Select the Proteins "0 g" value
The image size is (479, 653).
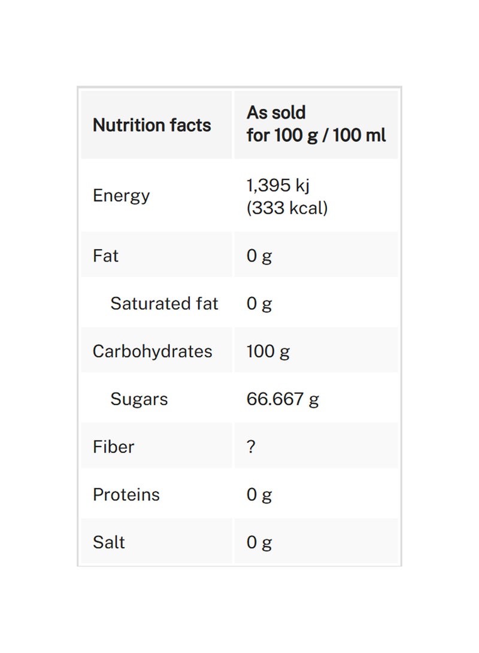[x=259, y=495]
